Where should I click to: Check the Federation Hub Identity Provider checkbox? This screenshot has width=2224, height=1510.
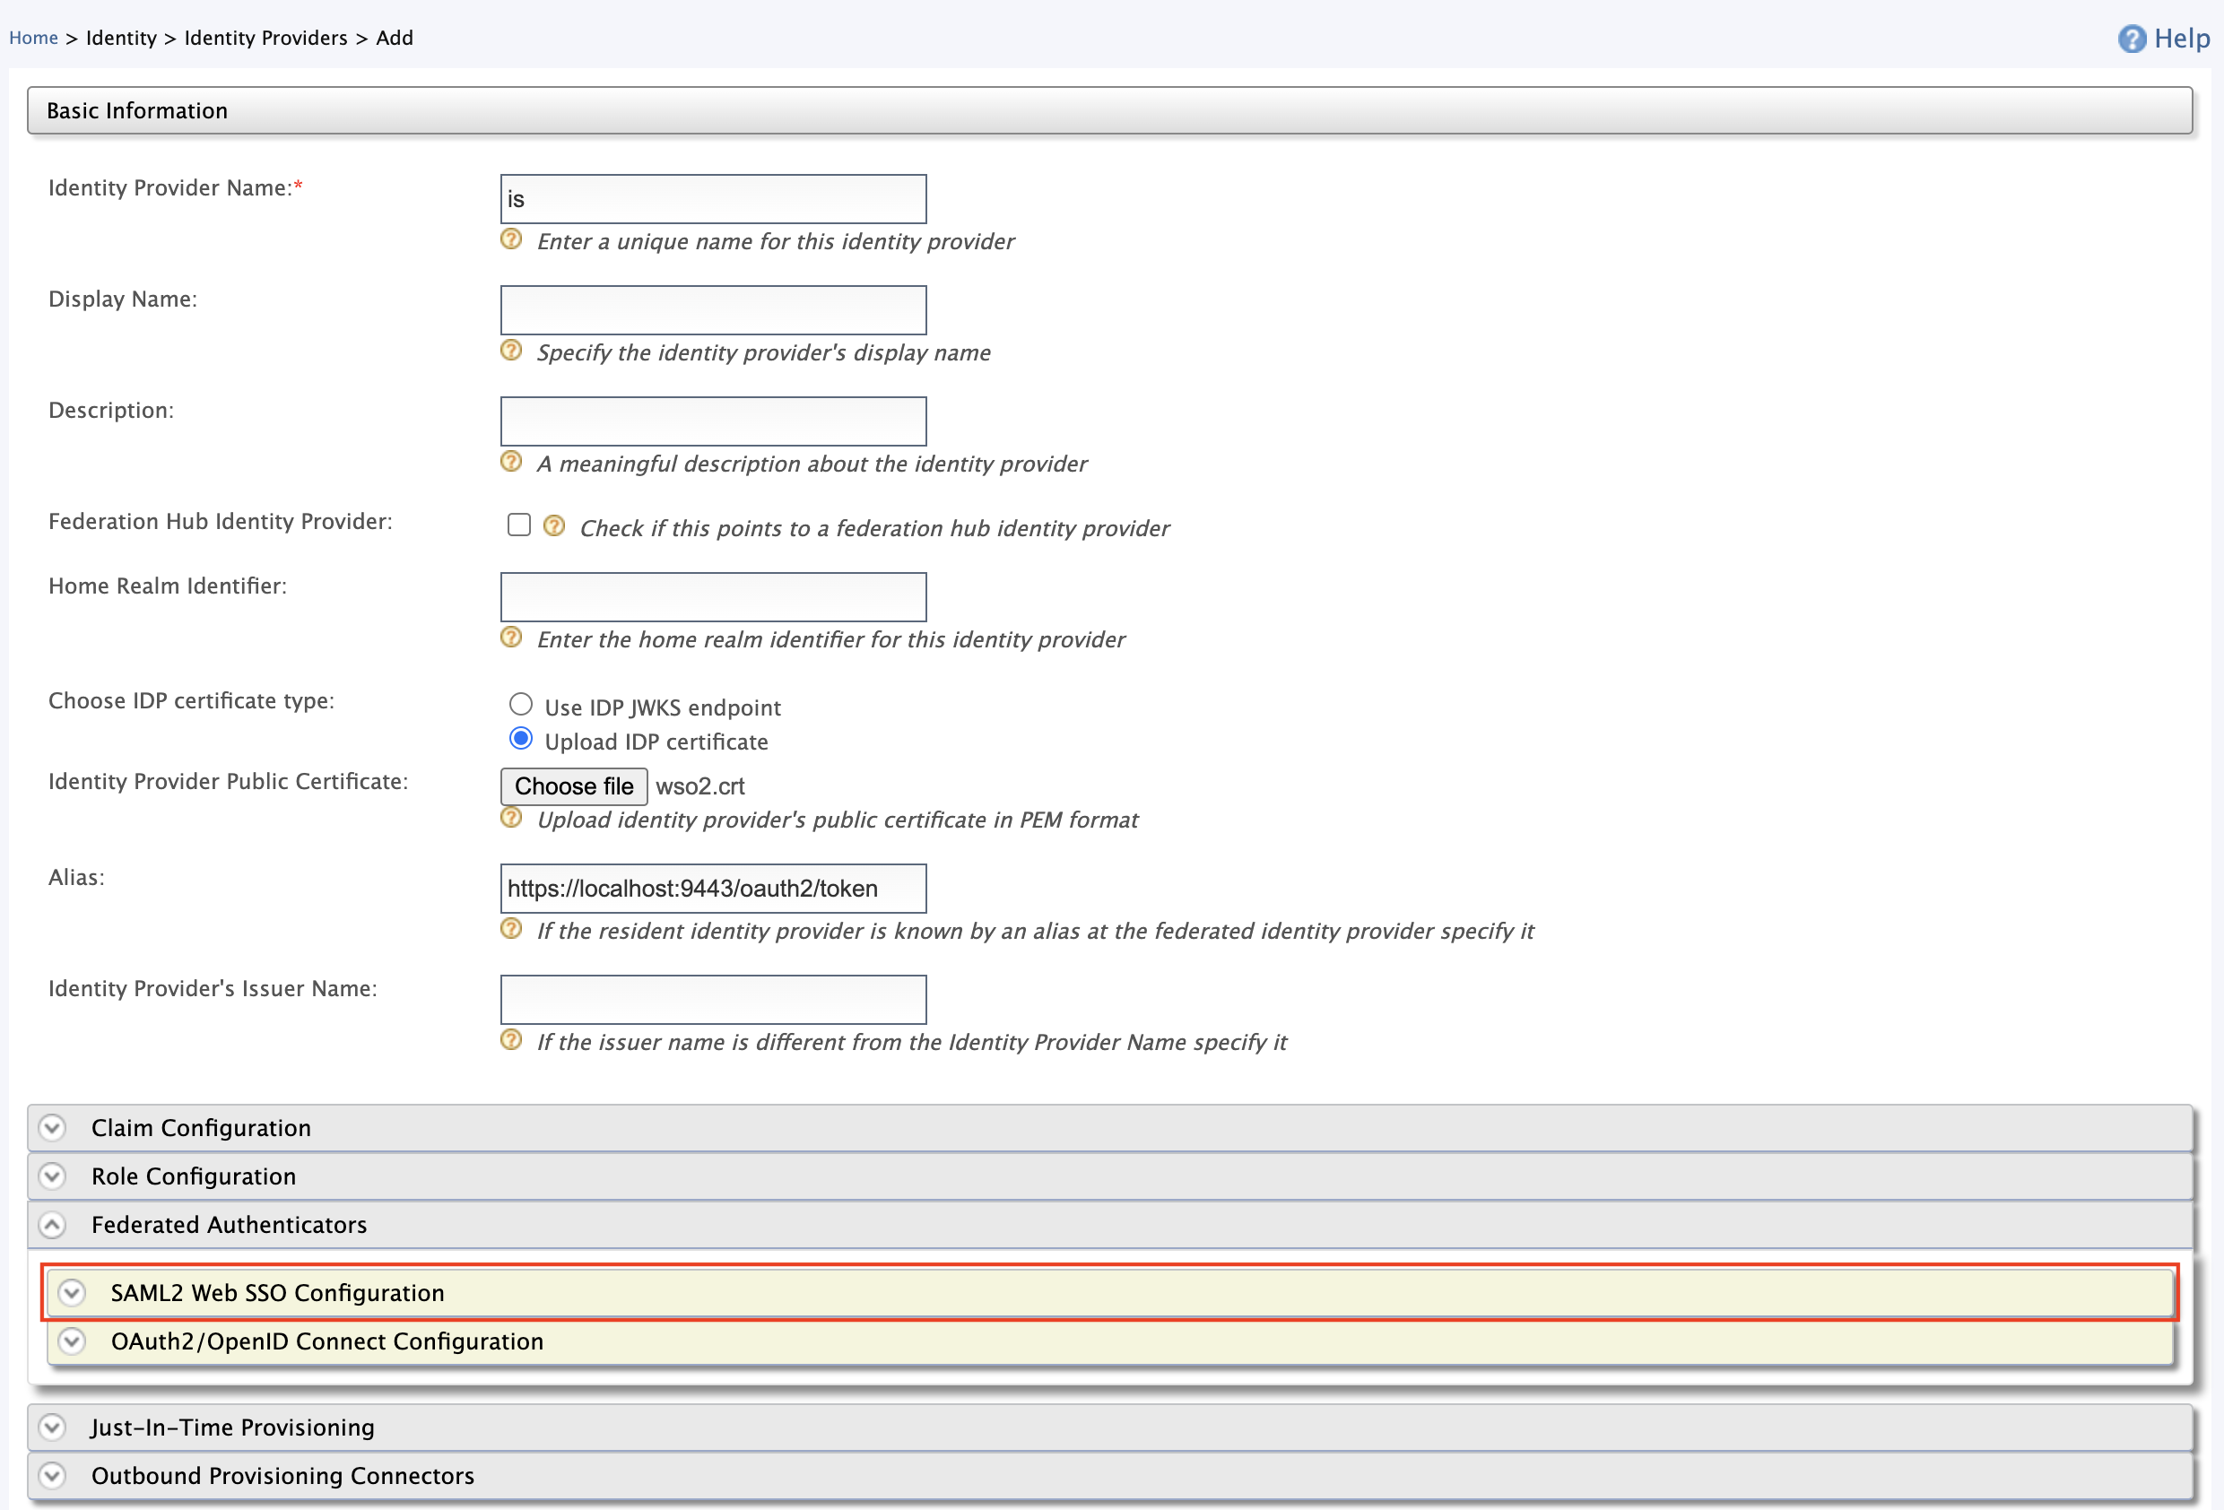point(518,525)
